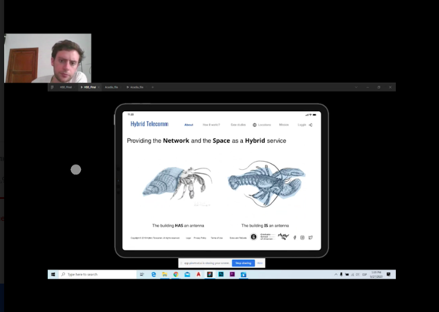Click the presenter webcam video thumbnail
This screenshot has width=439, height=312.
point(48,59)
